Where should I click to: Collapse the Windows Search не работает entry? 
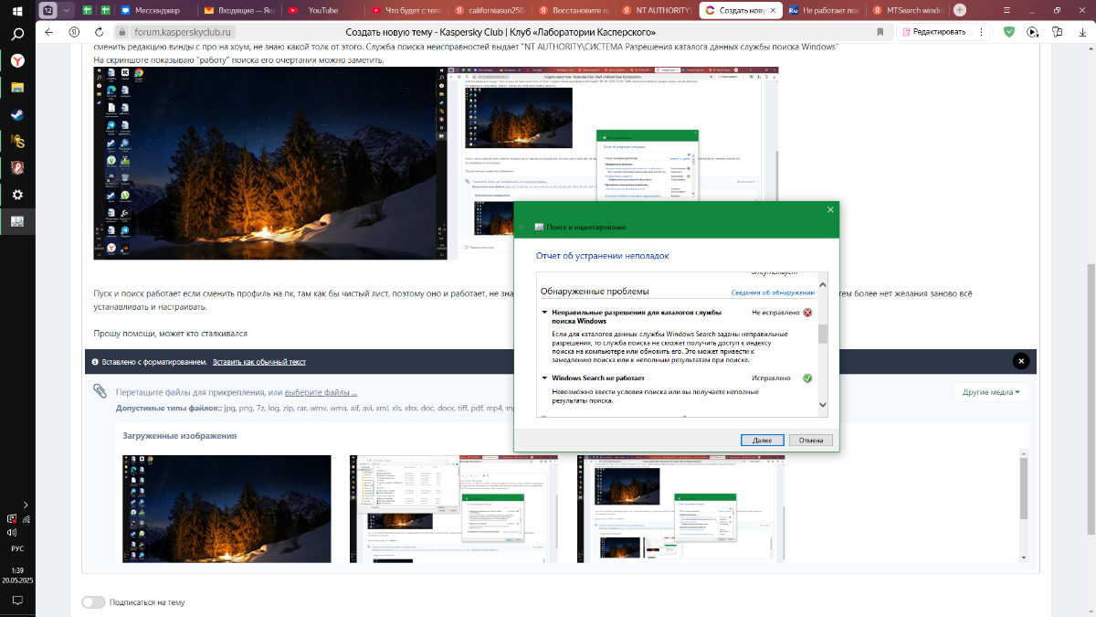(x=544, y=378)
